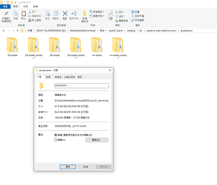
Task: Click the Copy to (複製到) icon
Action: click(56, 14)
